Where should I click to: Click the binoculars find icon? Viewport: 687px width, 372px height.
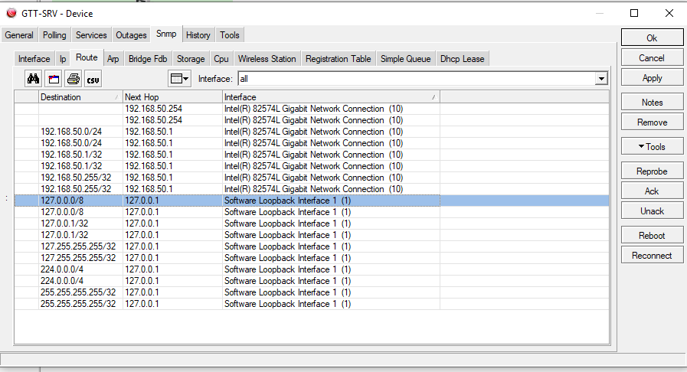click(33, 79)
